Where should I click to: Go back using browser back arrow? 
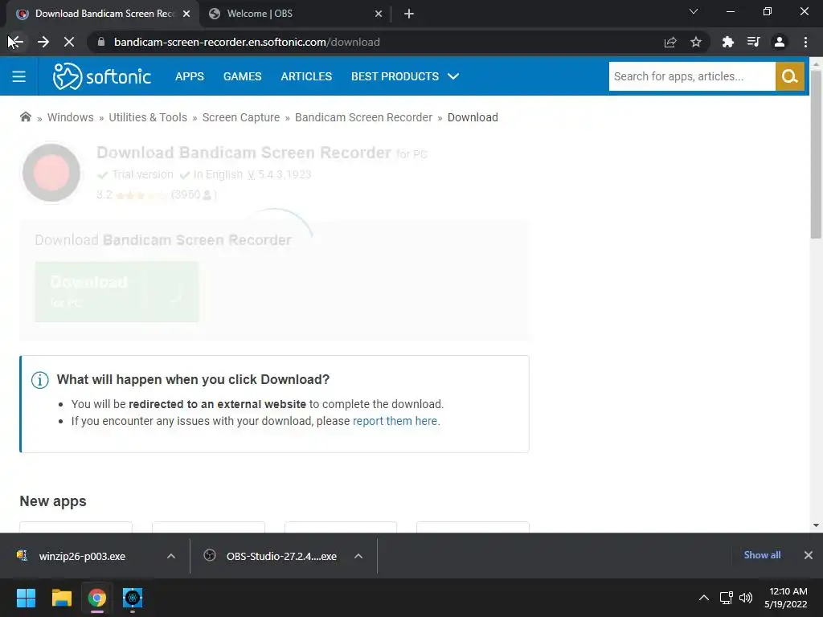click(x=16, y=42)
